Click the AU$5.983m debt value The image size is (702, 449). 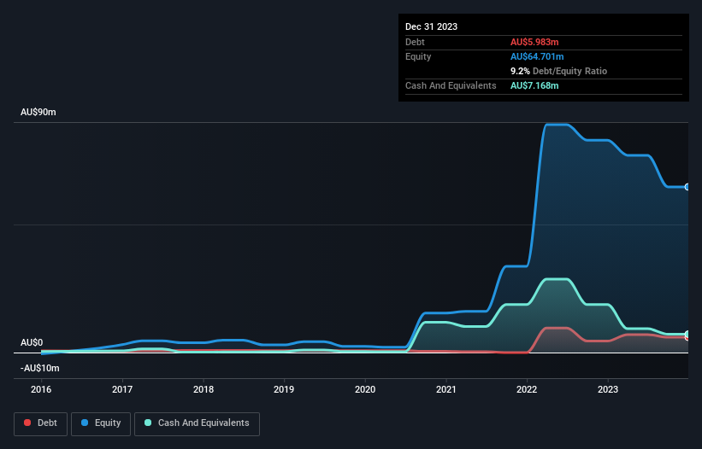pos(534,42)
